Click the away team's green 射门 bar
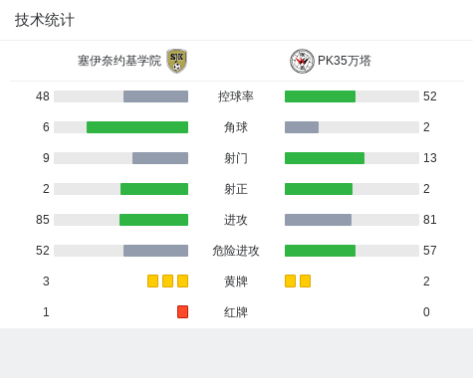473x378 pixels. (325, 158)
